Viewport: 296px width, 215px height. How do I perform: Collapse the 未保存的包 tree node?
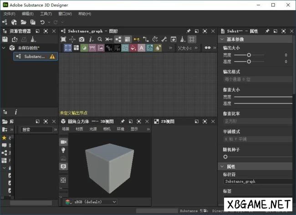(x=4, y=47)
